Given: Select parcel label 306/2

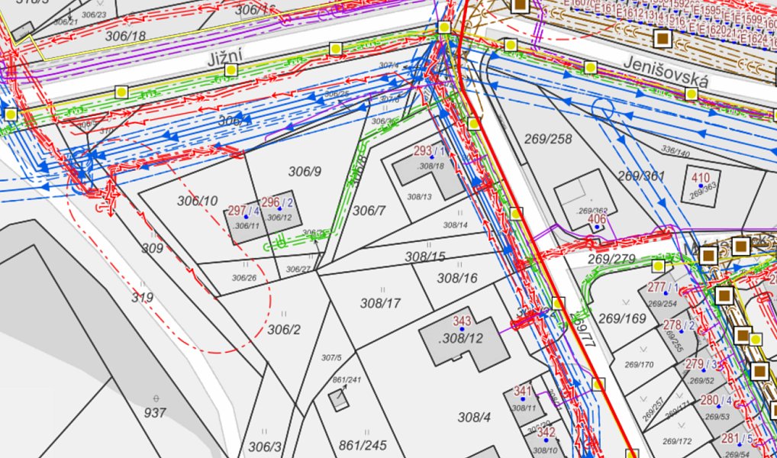Looking at the screenshot, I should coord(284,329).
